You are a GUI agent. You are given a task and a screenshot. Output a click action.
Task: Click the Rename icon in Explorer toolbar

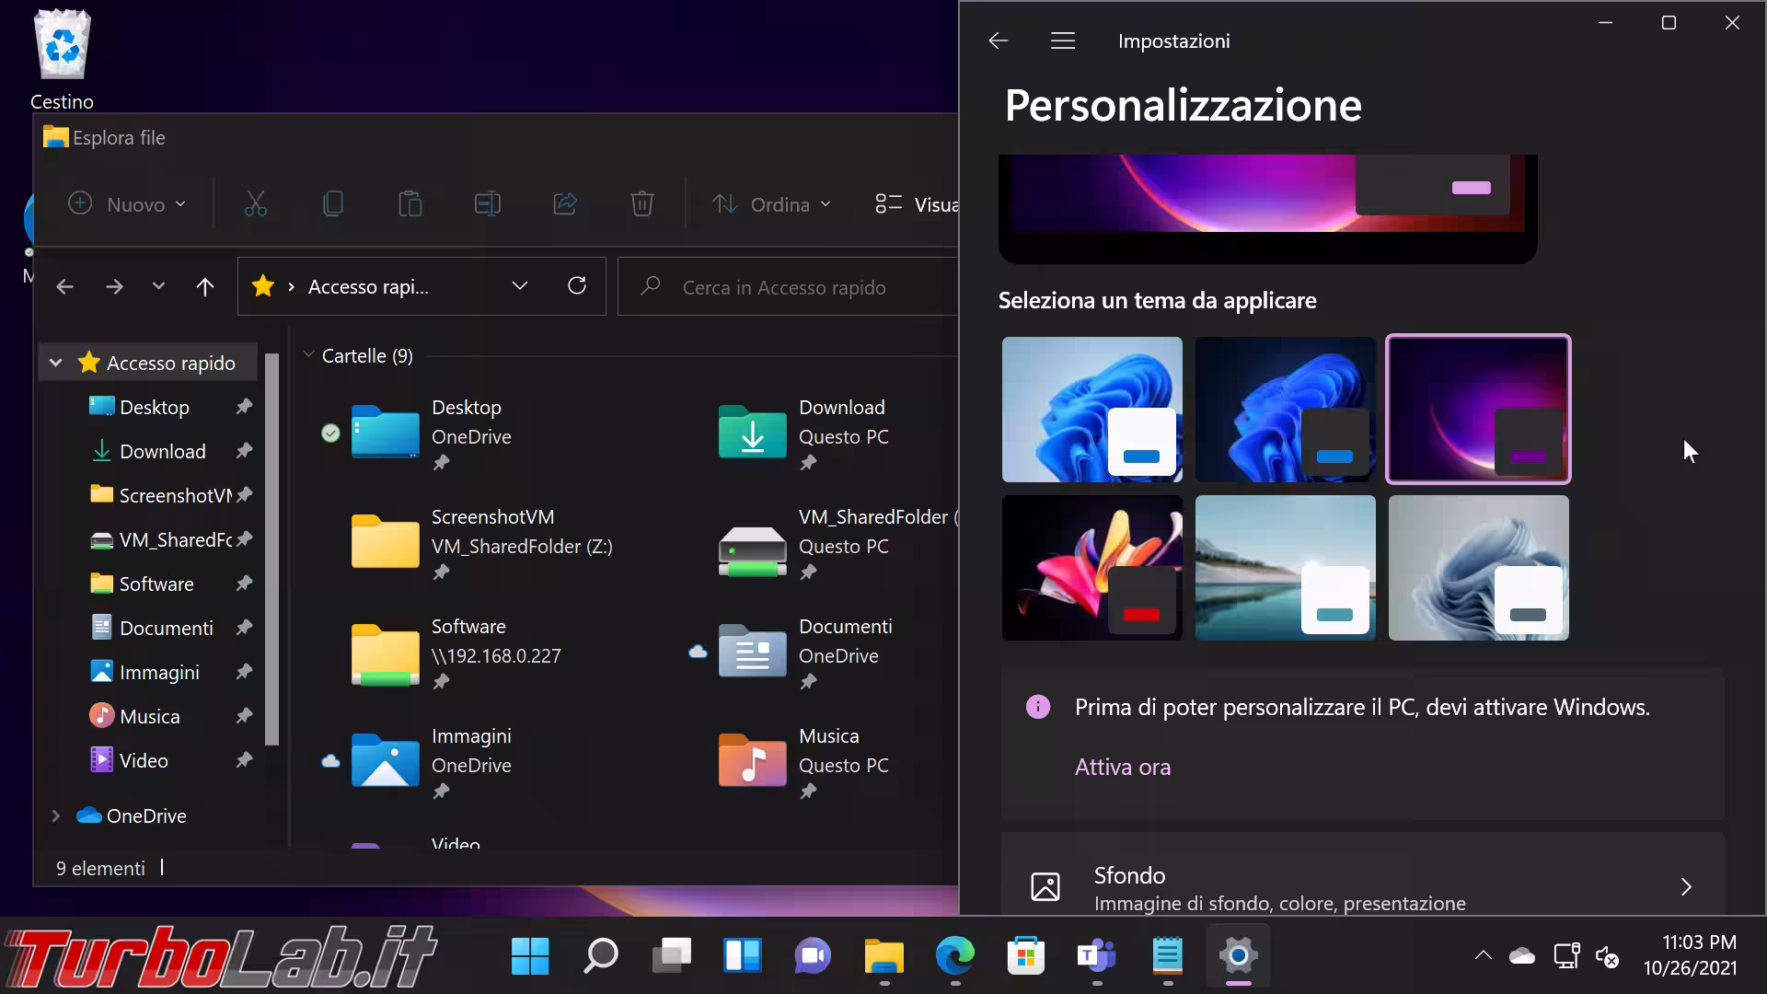coord(488,204)
